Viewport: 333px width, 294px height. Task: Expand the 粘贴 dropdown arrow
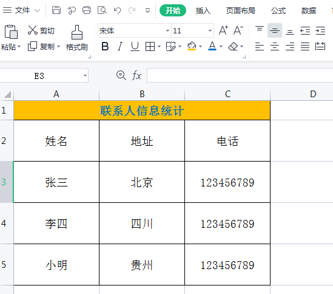(19, 46)
